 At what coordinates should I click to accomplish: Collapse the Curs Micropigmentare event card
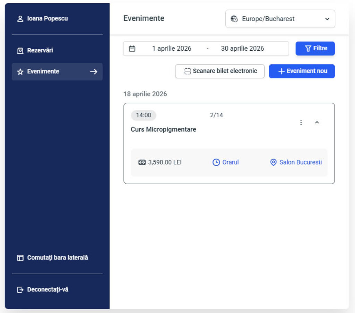click(x=317, y=122)
